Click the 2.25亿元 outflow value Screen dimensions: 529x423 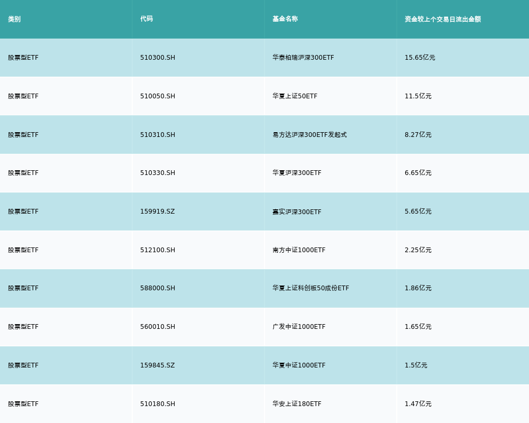pos(418,250)
